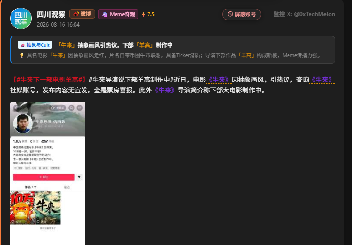The height and width of the screenshot is (245, 352).
Task: Block the account via the 屏蔽账号 button
Action: tap(242, 14)
